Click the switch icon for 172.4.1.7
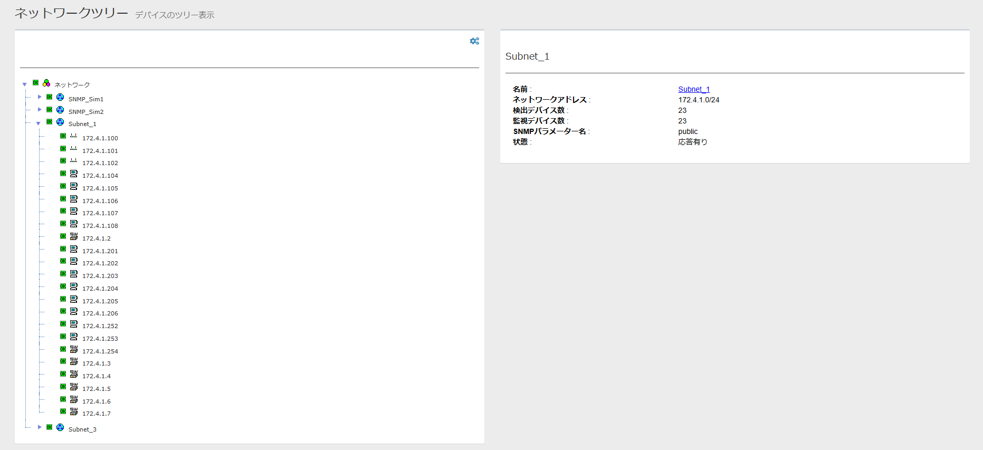Image resolution: width=983 pixels, height=450 pixels. (x=74, y=412)
